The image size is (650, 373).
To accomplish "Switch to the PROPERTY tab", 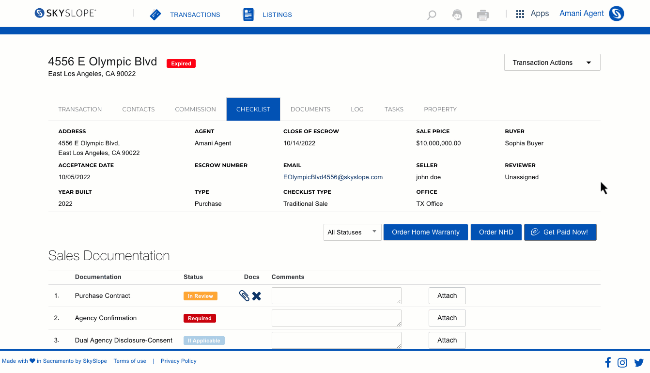I will click(440, 109).
